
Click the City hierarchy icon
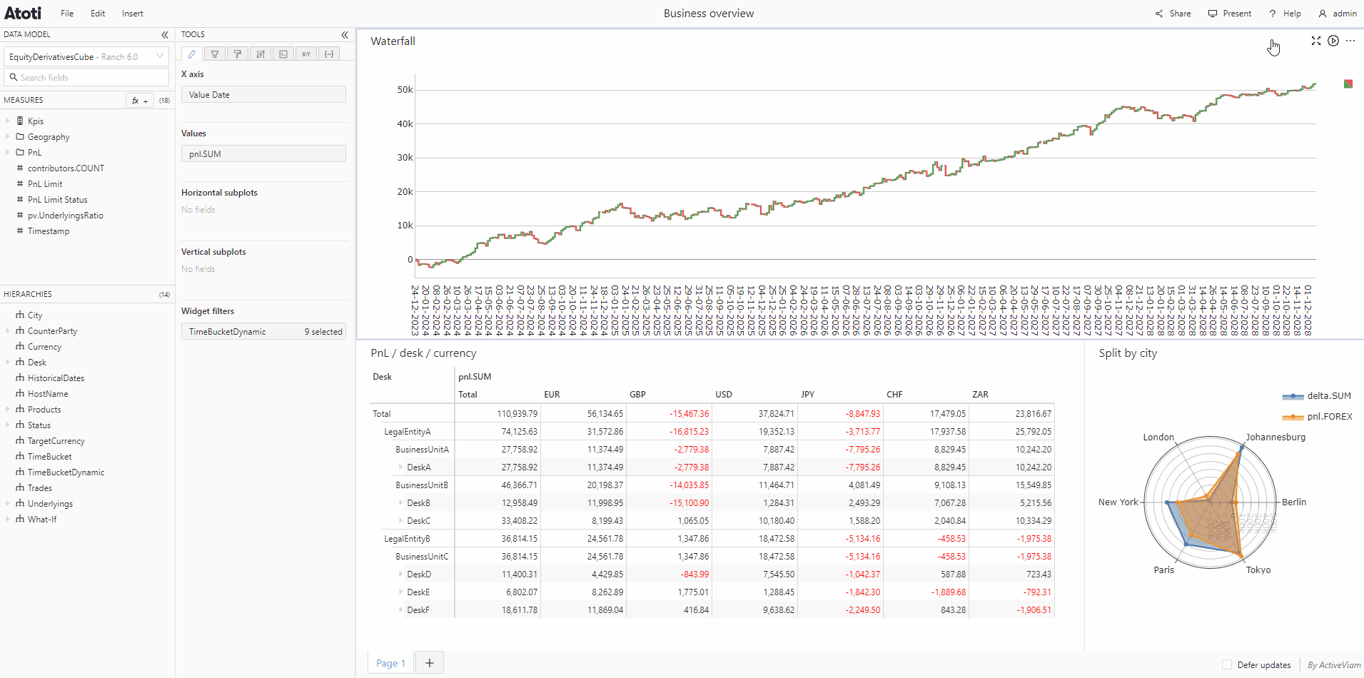point(20,315)
